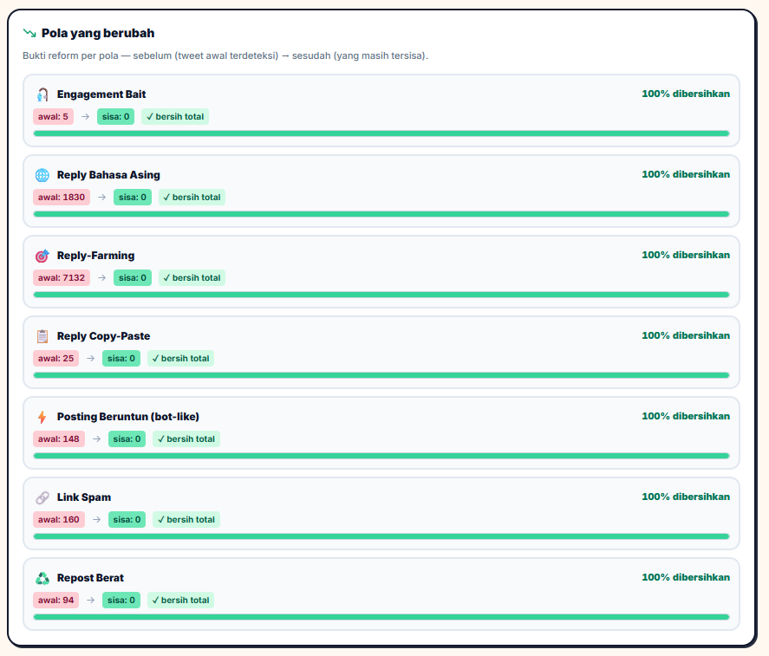Select the 'Reply Bahasa Asing' title
This screenshot has height=656, width=769.
[108, 175]
